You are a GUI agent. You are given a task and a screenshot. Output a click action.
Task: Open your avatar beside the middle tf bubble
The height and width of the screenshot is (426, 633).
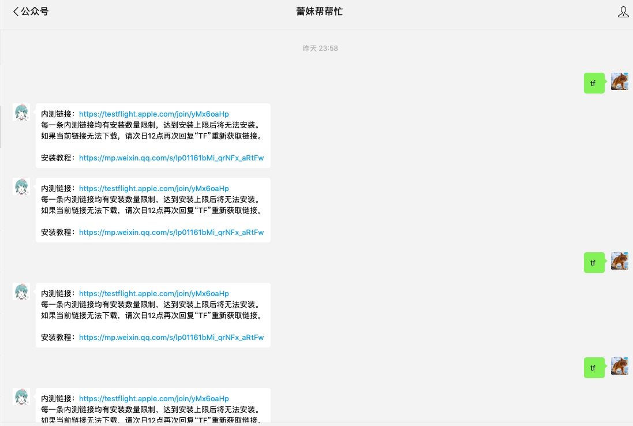(619, 260)
